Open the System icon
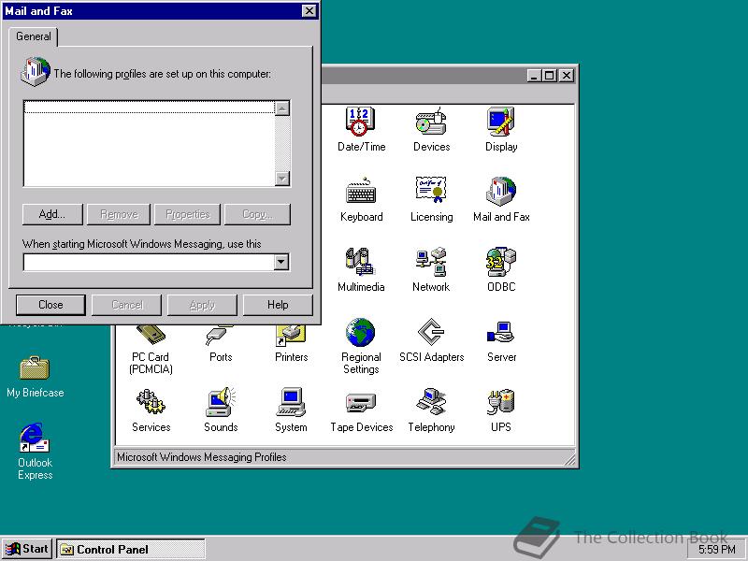The image size is (748, 561). (x=291, y=410)
